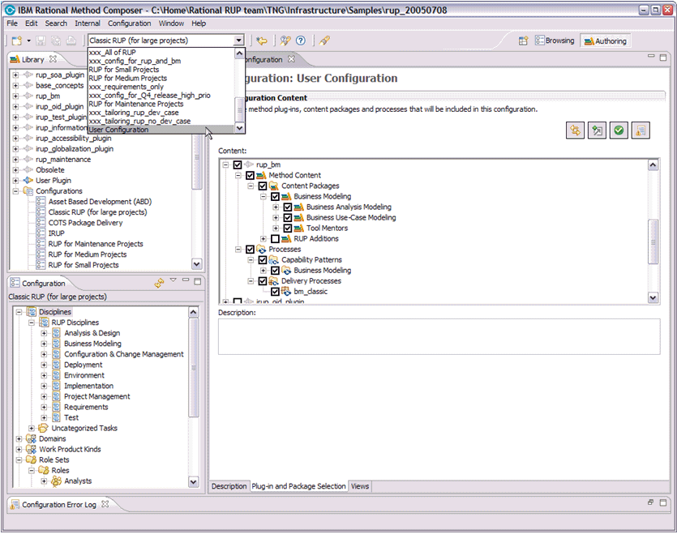Open the Configuration view menu triangle

click(174, 280)
